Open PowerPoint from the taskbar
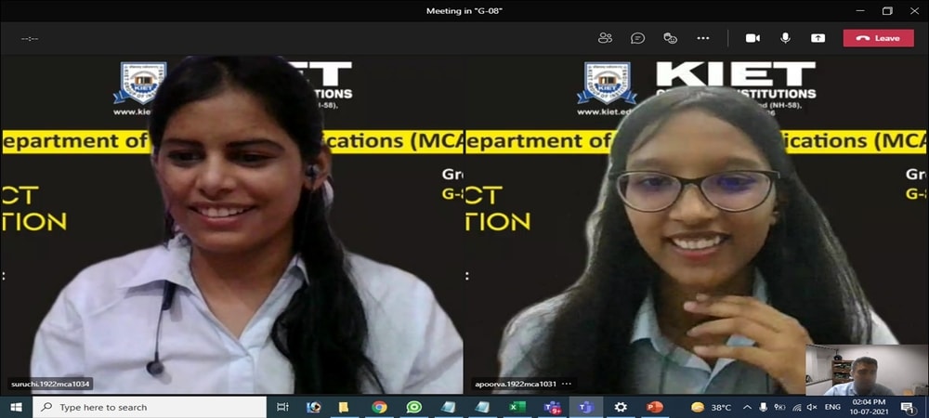The image size is (929, 418). coord(654,407)
